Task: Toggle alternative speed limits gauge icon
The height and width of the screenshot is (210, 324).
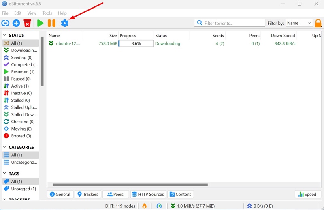Action: [159, 206]
